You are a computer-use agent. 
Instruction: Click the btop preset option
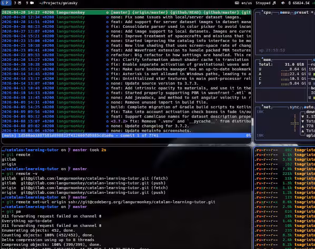(x=301, y=13)
